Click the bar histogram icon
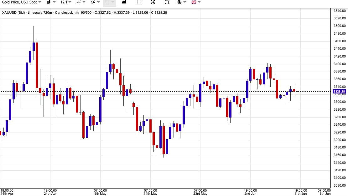The image size is (348, 196). point(124,2)
